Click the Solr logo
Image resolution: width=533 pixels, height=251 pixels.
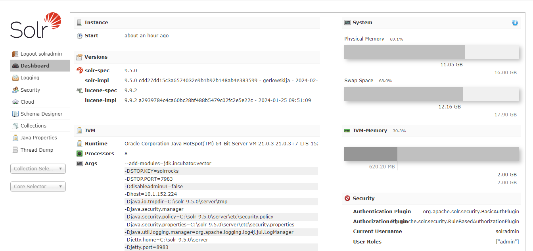(x=36, y=25)
